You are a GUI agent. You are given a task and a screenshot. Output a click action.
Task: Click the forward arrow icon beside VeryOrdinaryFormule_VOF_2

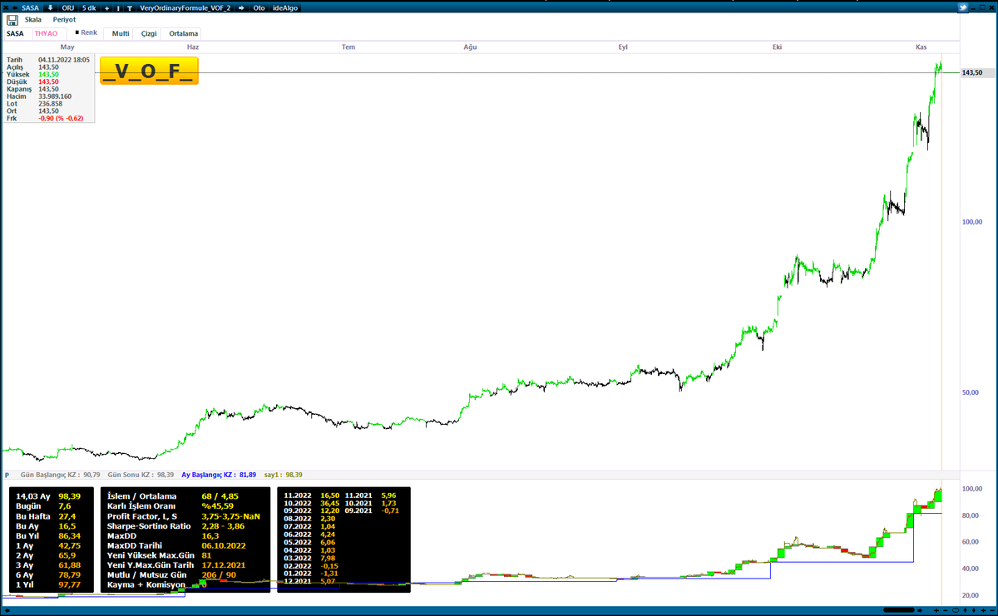[x=241, y=7]
